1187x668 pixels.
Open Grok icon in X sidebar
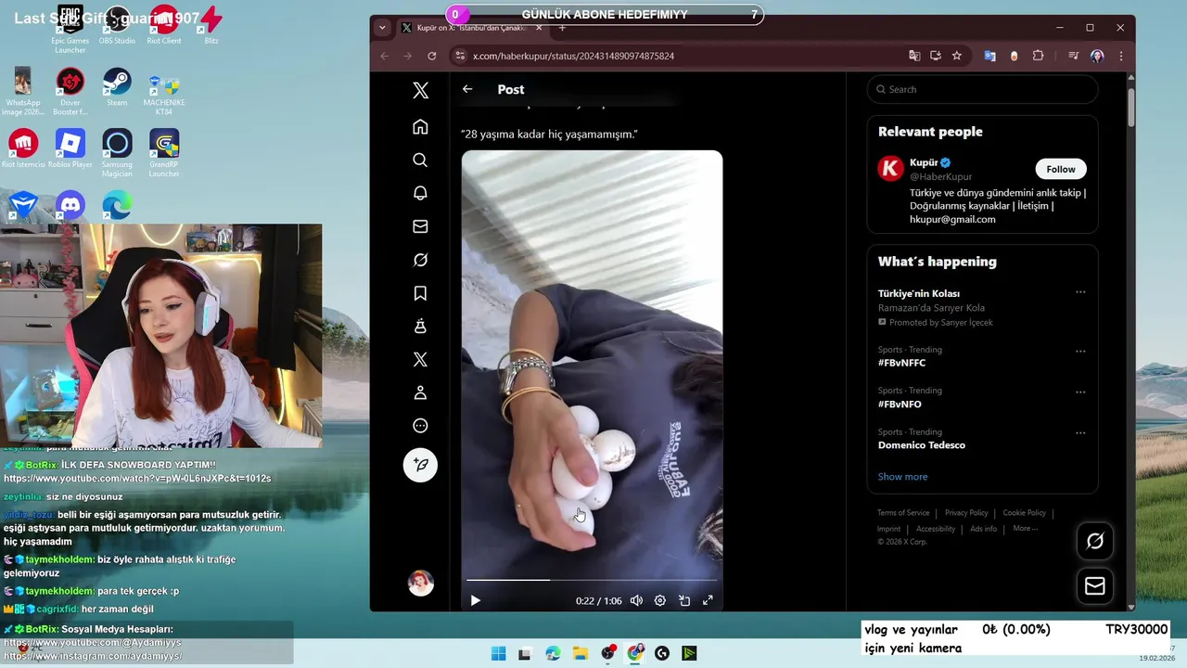pyautogui.click(x=420, y=260)
